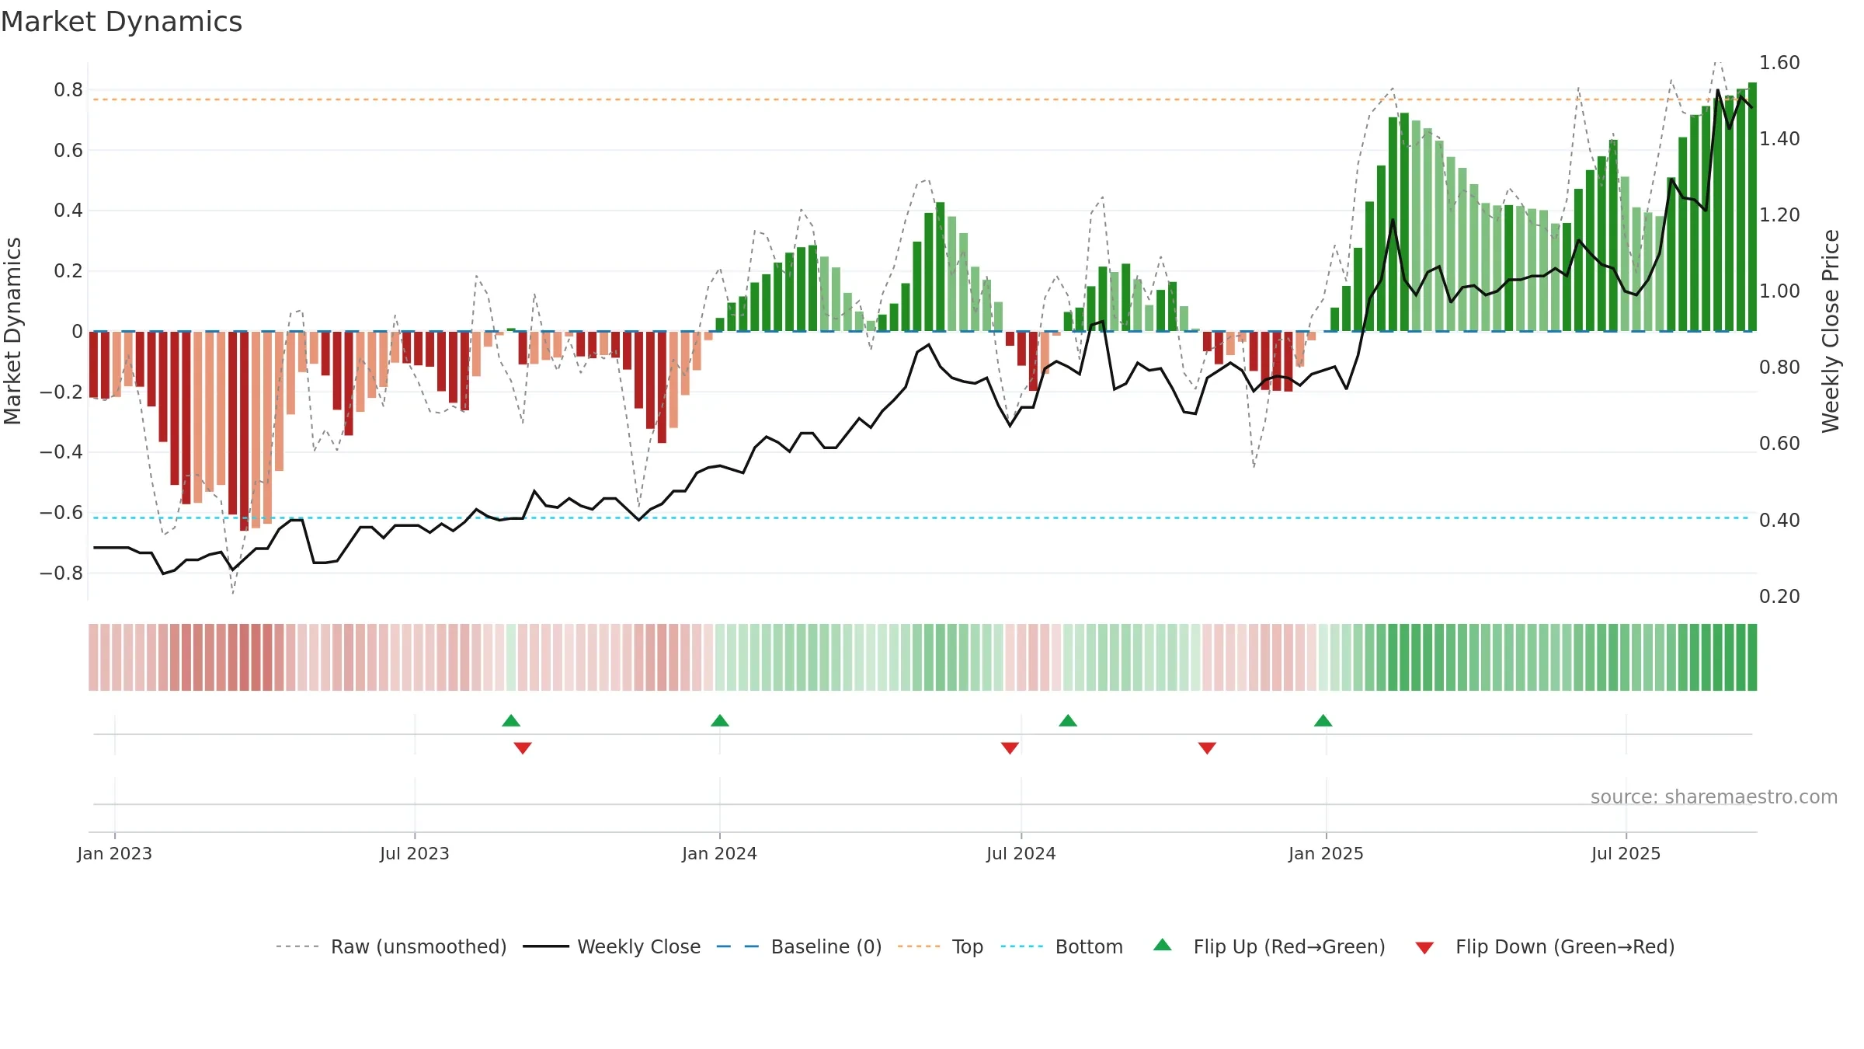Click the Jan 2025 x-axis label
This screenshot has width=1864, height=1049.
pos(1327,853)
